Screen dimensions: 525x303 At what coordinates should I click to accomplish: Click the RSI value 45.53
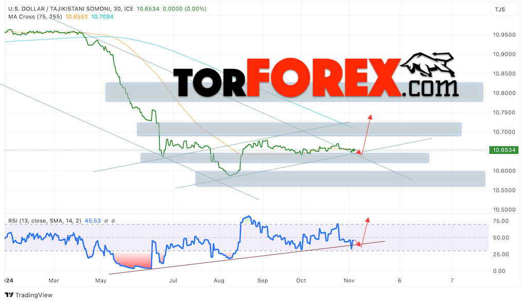point(93,221)
